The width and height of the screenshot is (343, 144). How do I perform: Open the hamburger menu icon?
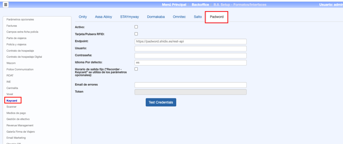pos(6,4)
